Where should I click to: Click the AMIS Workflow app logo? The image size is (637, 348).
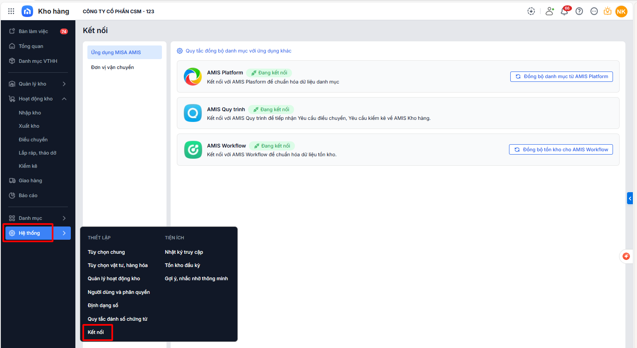[193, 150]
